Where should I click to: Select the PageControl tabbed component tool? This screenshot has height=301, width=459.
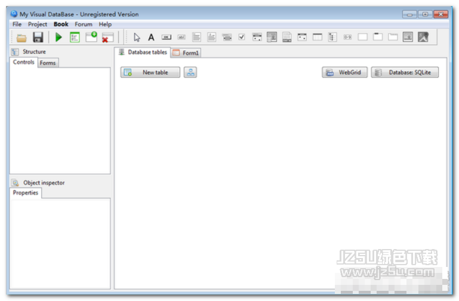[x=393, y=37]
